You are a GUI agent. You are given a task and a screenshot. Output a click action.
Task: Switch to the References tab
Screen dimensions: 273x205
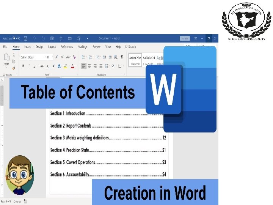pos(67,47)
